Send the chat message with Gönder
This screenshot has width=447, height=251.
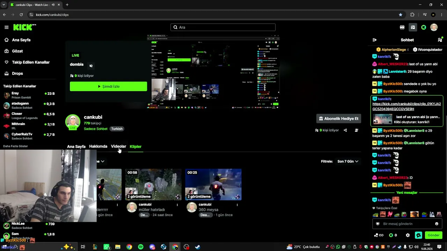point(433,235)
